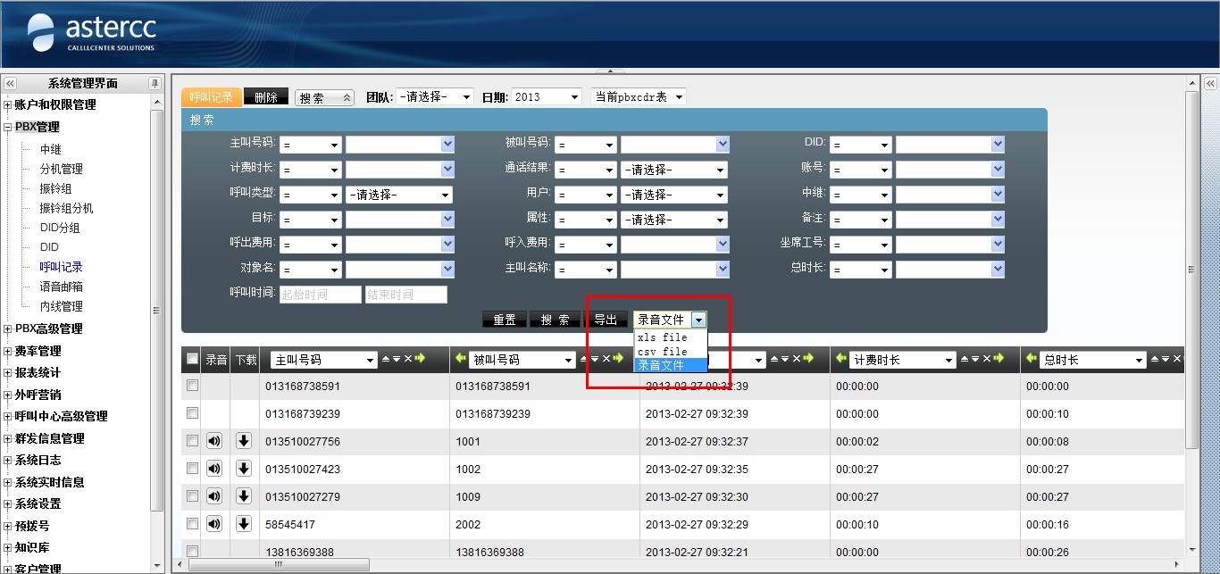Click the 起始时间 start time field
1220x574 pixels.
[x=320, y=295]
